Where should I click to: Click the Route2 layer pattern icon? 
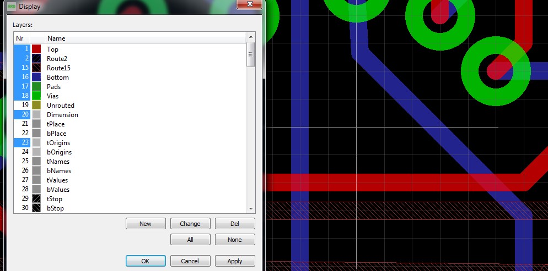click(36, 59)
